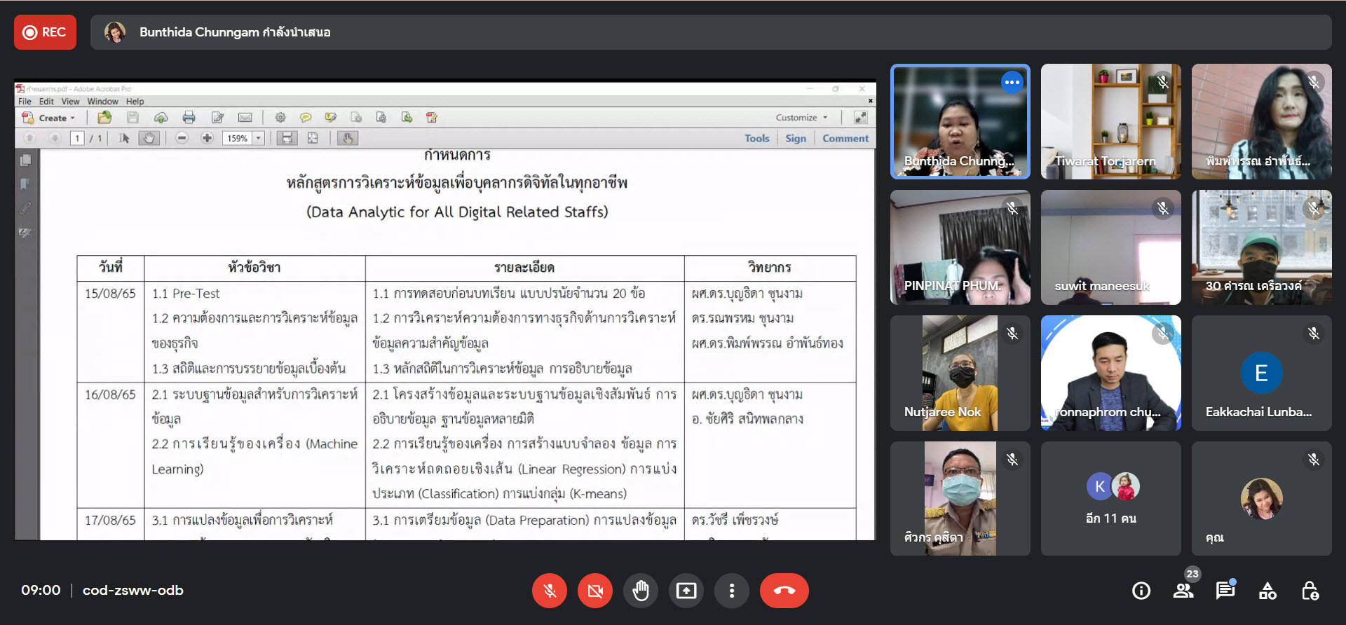Open the Activities shapes icon
1346x625 pixels.
(1267, 591)
